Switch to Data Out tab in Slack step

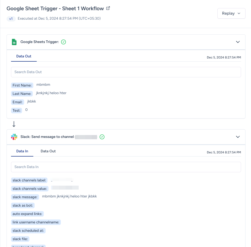(x=48, y=151)
